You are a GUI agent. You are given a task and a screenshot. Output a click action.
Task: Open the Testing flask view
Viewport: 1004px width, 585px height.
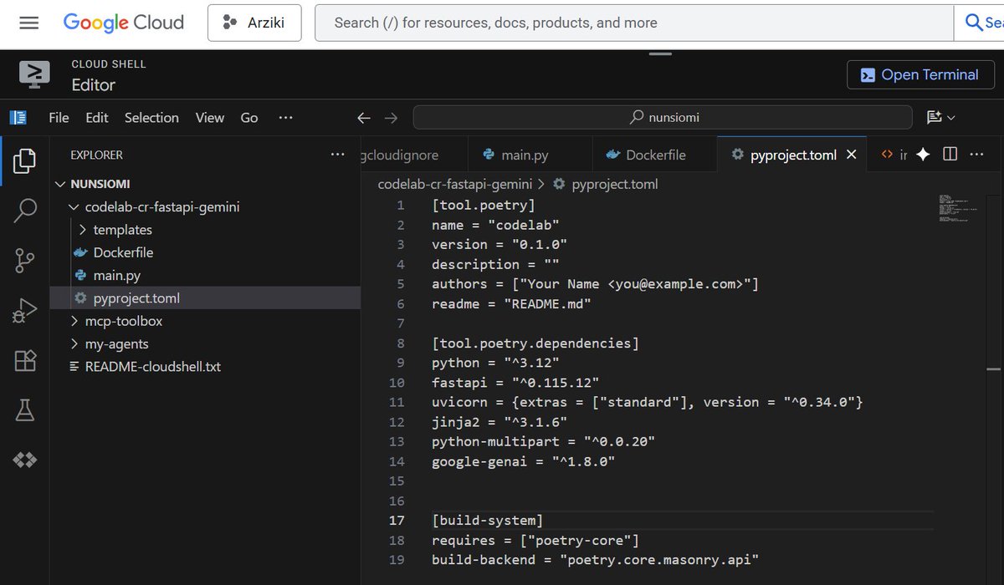pyautogui.click(x=25, y=410)
